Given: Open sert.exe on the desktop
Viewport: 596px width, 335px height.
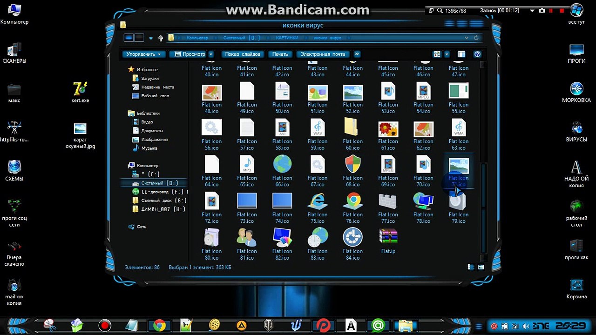Looking at the screenshot, I should pos(80,92).
